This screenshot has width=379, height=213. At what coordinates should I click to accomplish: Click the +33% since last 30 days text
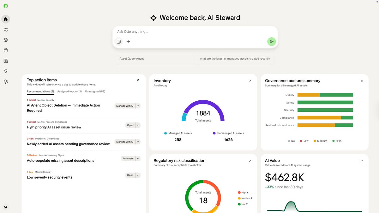pos(284,187)
